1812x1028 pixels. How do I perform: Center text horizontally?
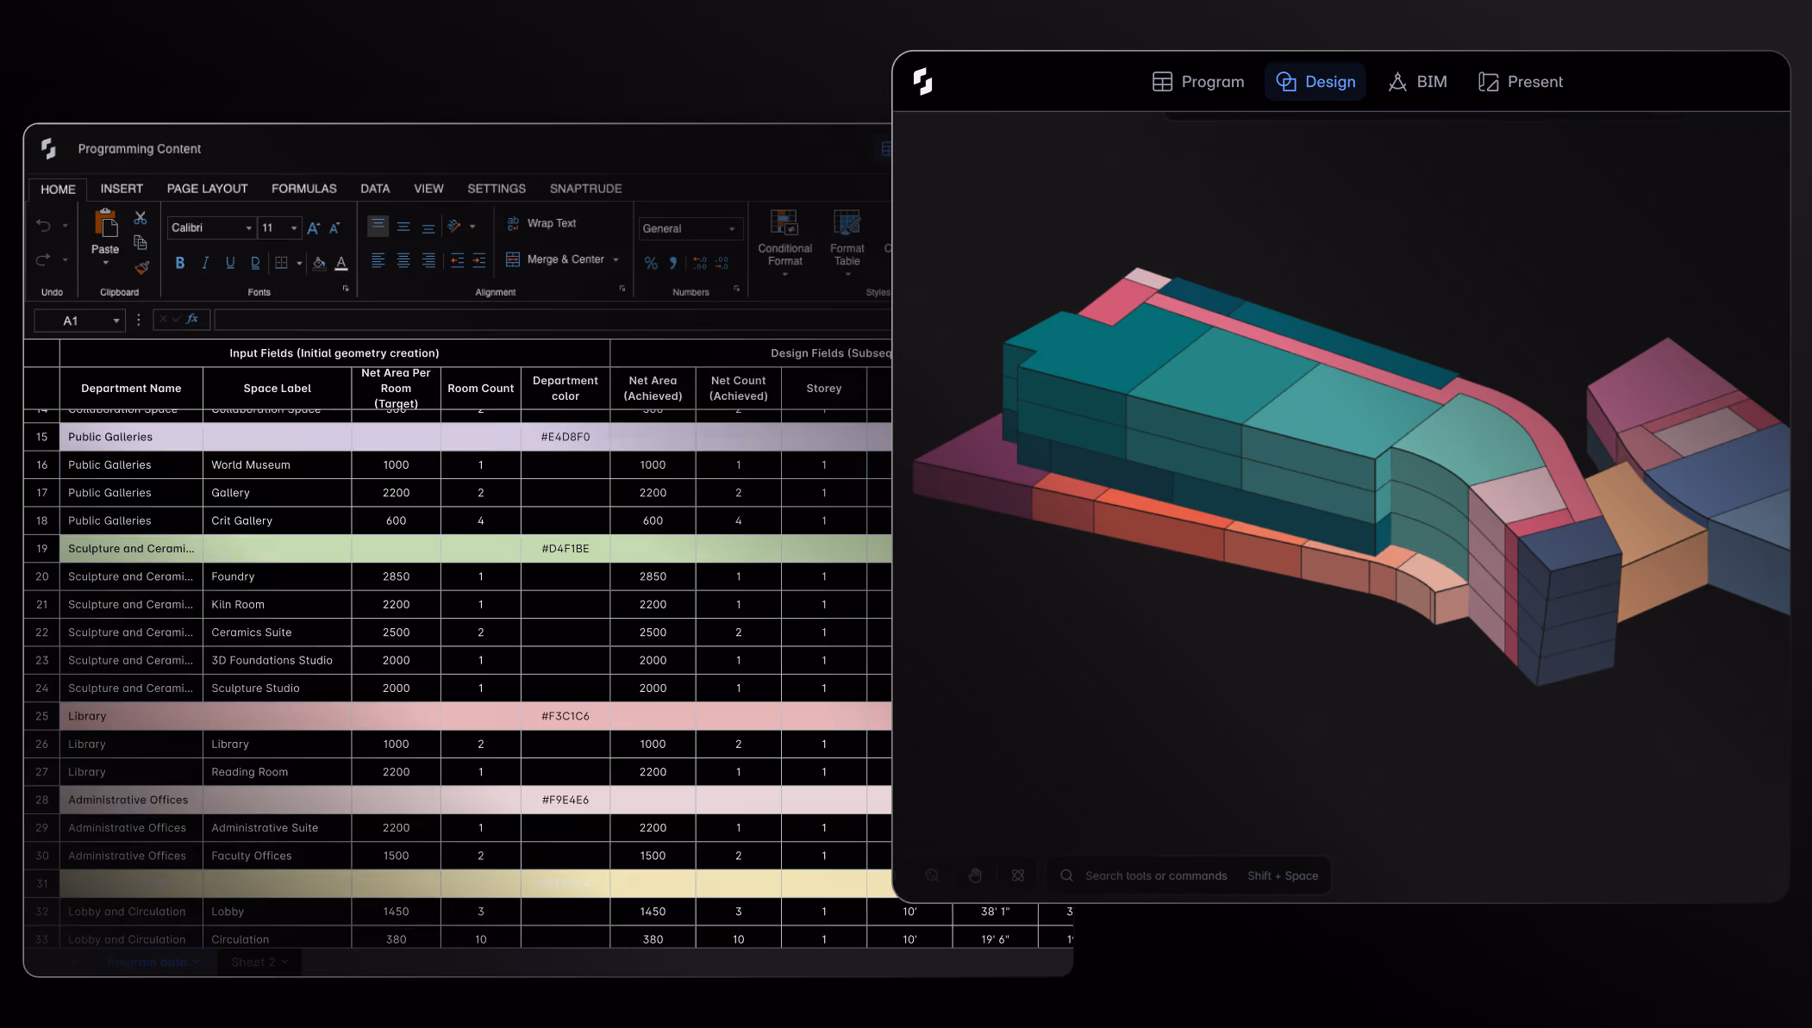tap(403, 260)
